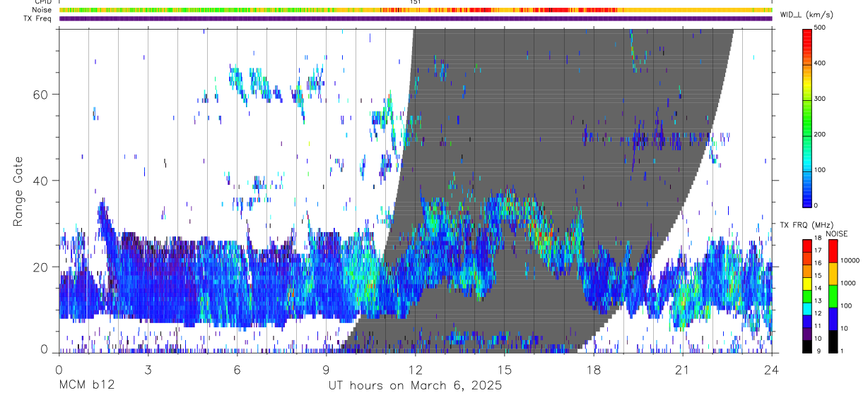Click '1' at the NOISE scale bottom
The height and width of the screenshot is (400, 868).
tap(842, 351)
